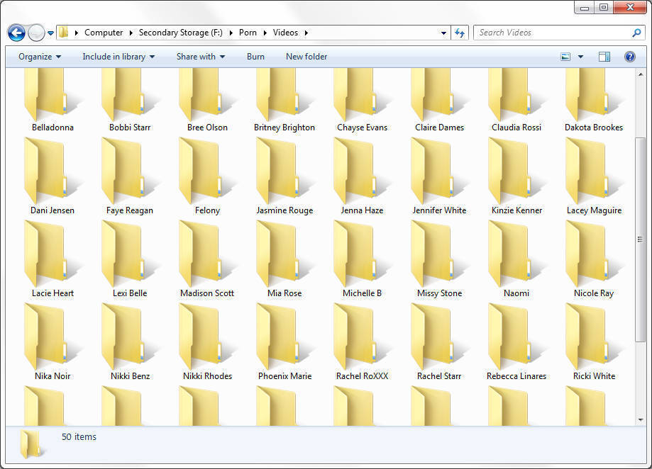Select the Lacey Maguire folder
This screenshot has height=469, width=652.
click(x=594, y=176)
